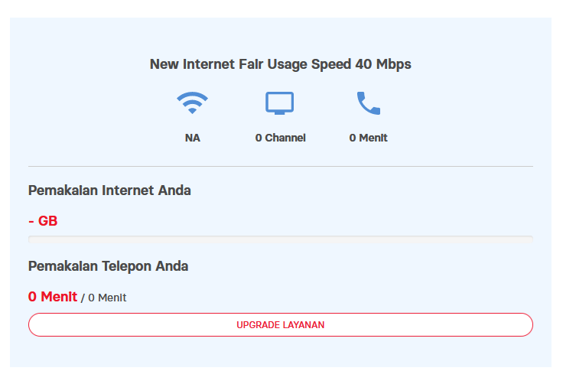Click the '0 Channel' label
Screen dimensions: 563x384
280,138
